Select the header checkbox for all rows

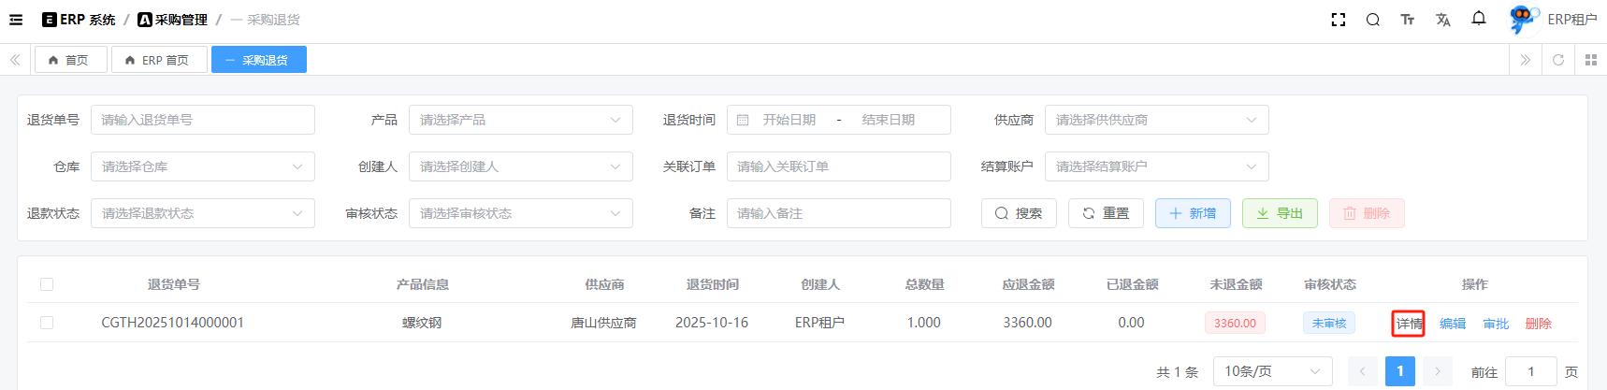(47, 284)
